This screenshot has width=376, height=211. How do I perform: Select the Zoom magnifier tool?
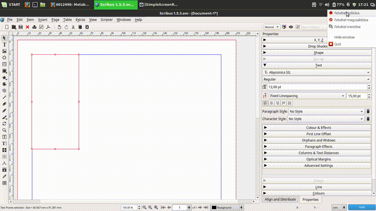pos(4,130)
